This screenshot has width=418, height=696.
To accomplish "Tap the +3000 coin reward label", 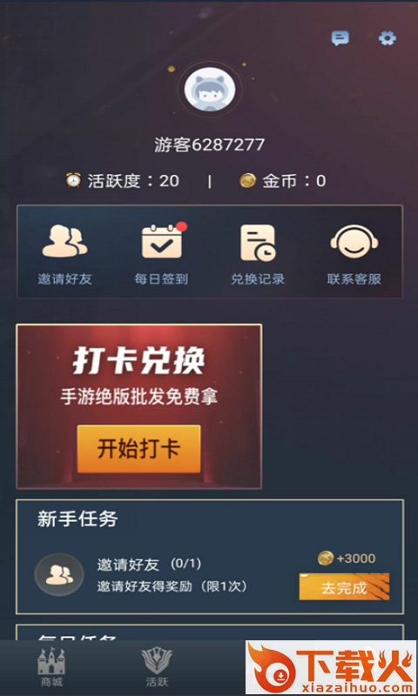I will [347, 558].
